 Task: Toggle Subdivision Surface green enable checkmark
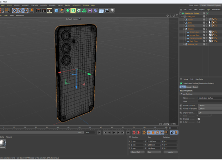[x=208, y=13]
